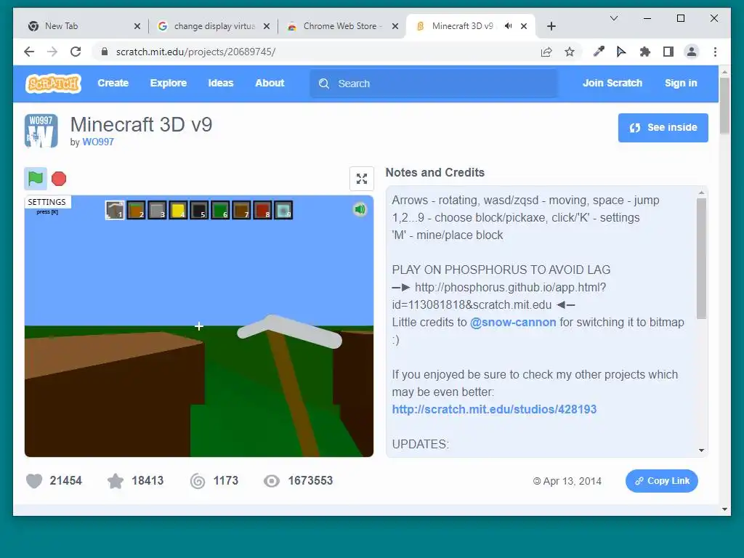Image resolution: width=744 pixels, height=558 pixels.
Task: Open WO997 author profile link
Action: [98, 142]
